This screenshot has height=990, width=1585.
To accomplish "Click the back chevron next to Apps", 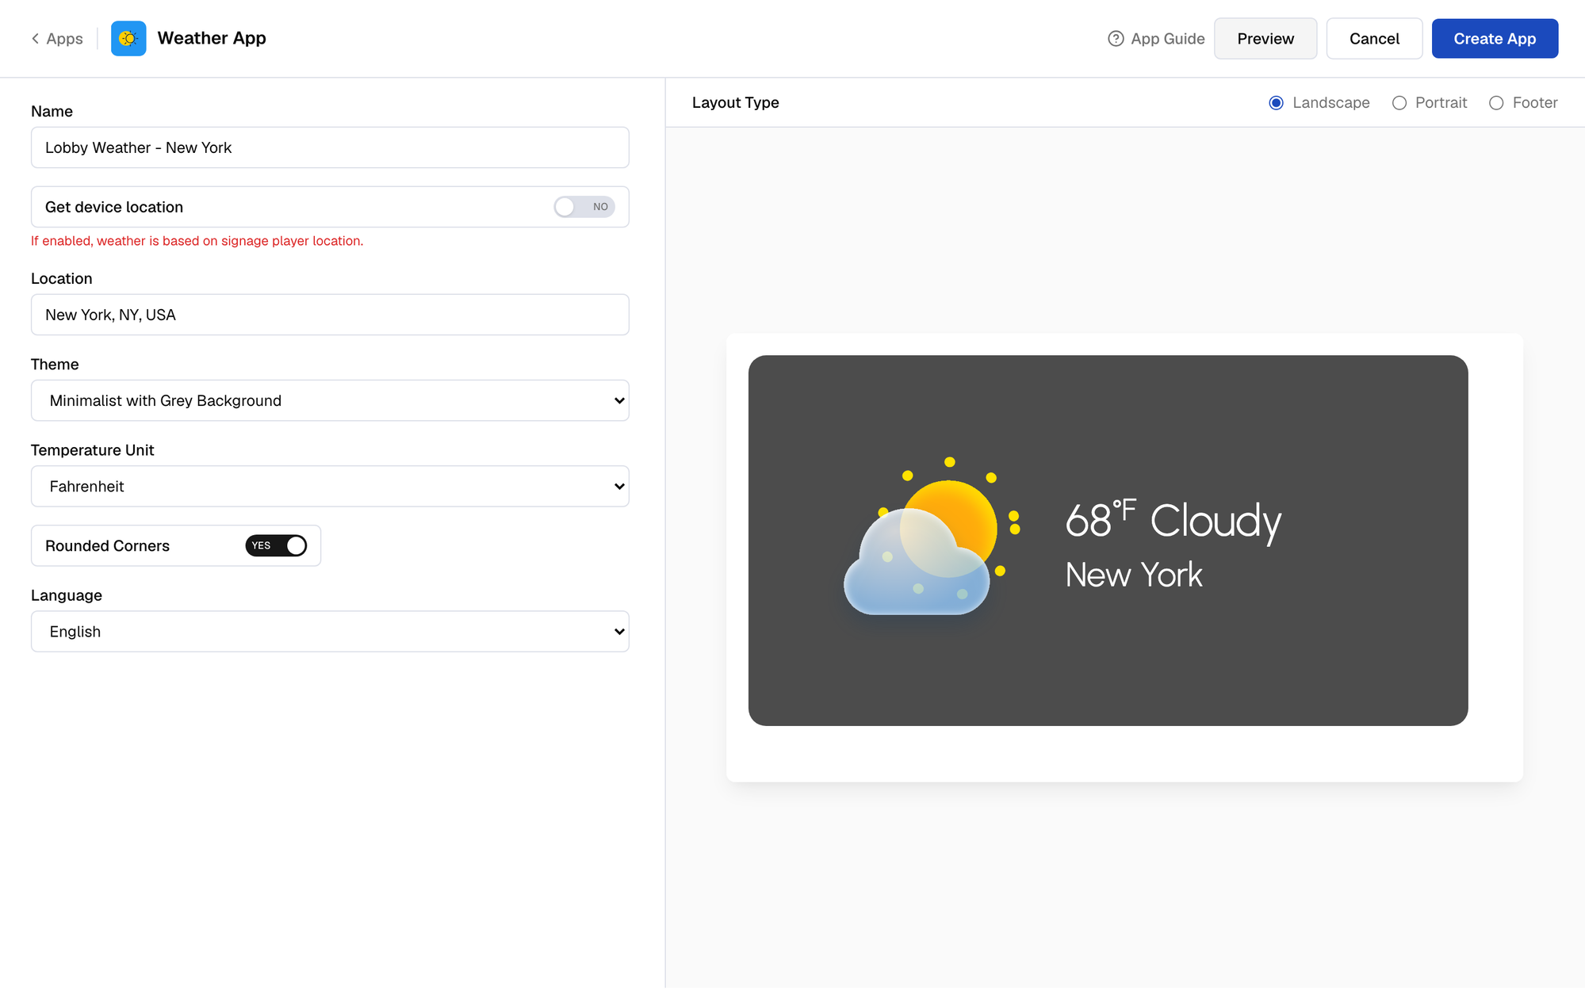I will (35, 39).
